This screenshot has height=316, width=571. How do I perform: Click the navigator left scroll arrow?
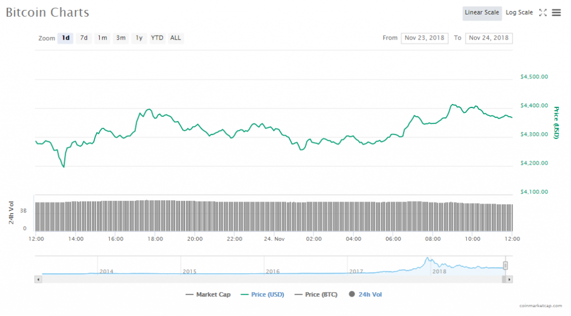[37, 279]
